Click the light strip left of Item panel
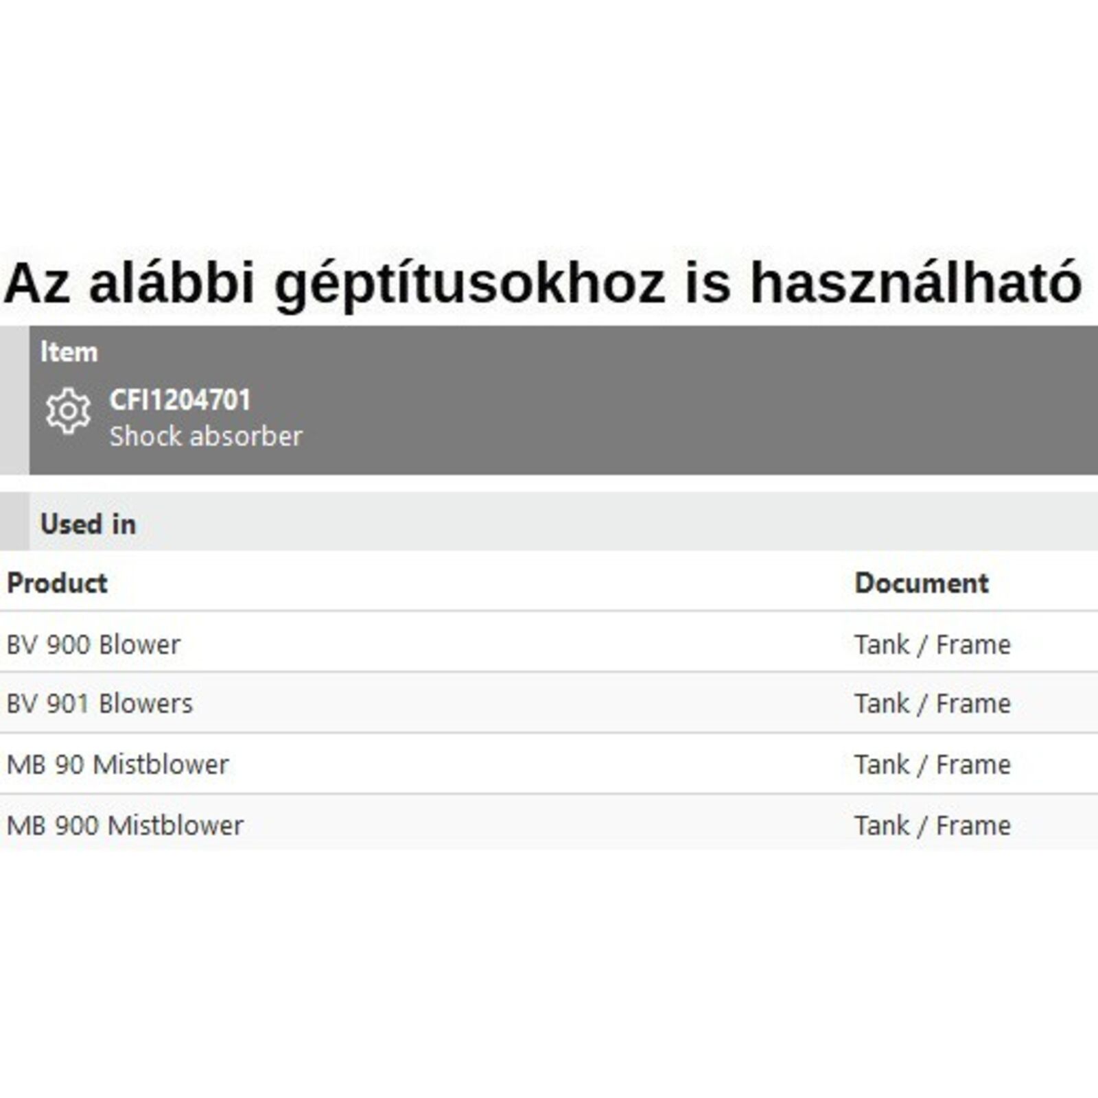This screenshot has height=1098, width=1098. [x=14, y=400]
